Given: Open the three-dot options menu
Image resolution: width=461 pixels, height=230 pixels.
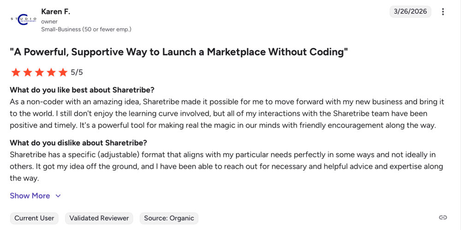Looking at the screenshot, I should pyautogui.click(x=443, y=12).
